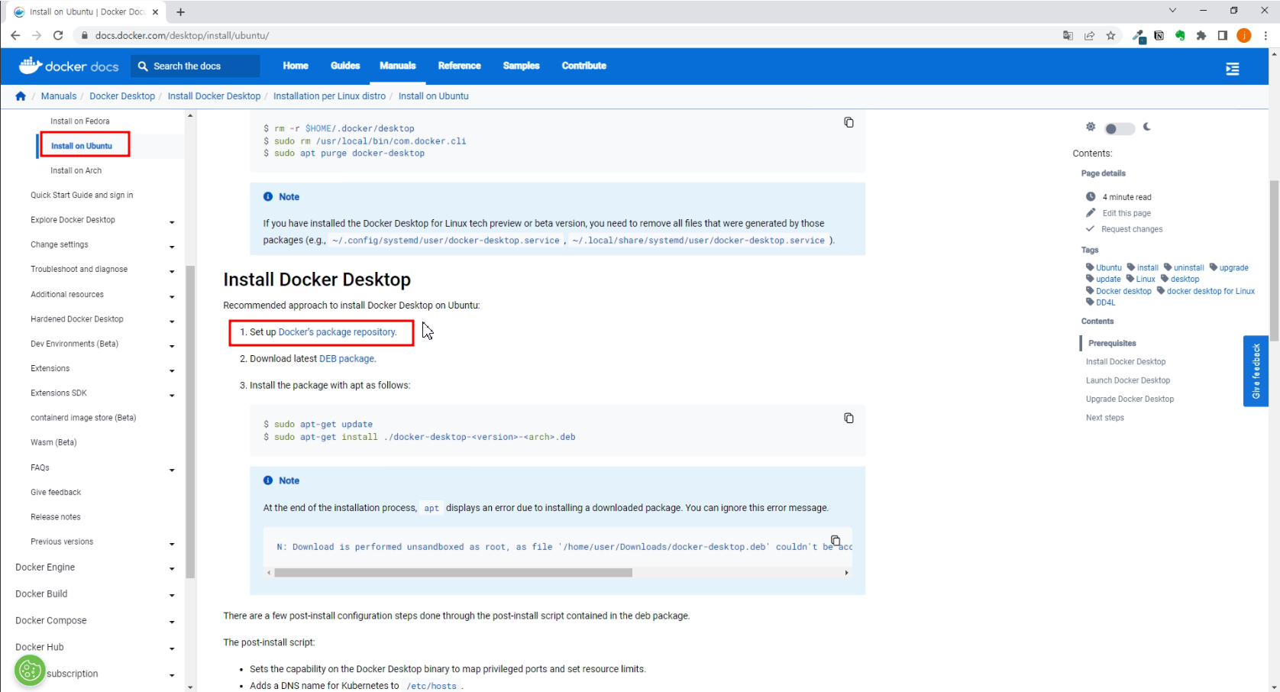Click the share page icon

click(x=1089, y=35)
